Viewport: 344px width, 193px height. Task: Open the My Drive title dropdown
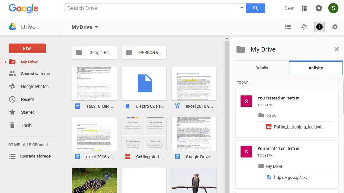85,27
